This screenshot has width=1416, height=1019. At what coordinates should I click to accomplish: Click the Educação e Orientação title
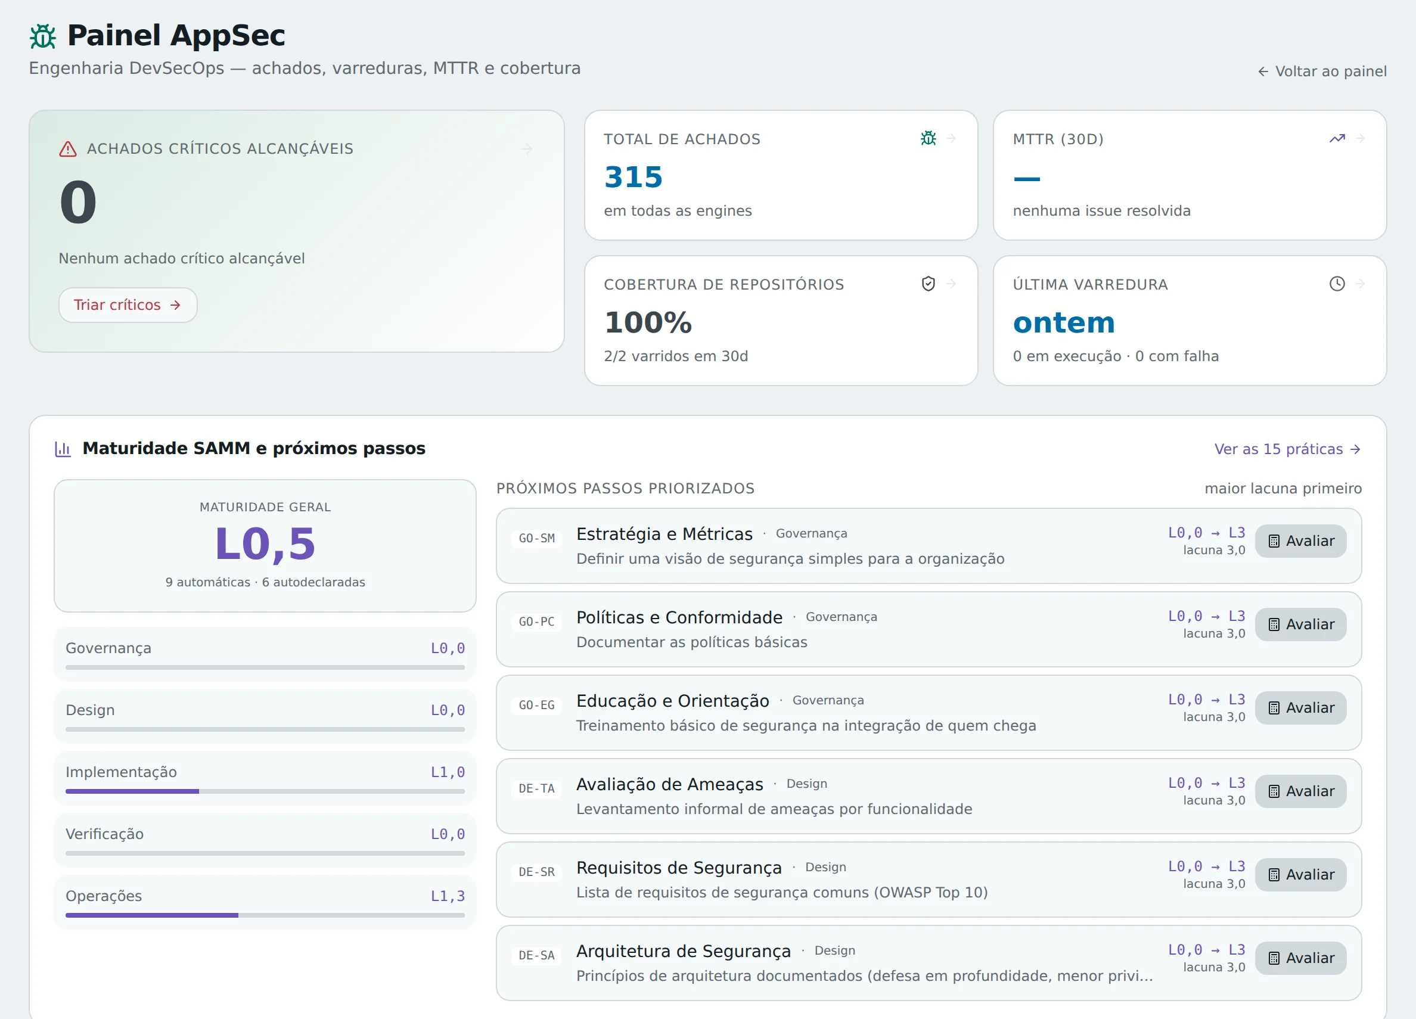coord(672,701)
